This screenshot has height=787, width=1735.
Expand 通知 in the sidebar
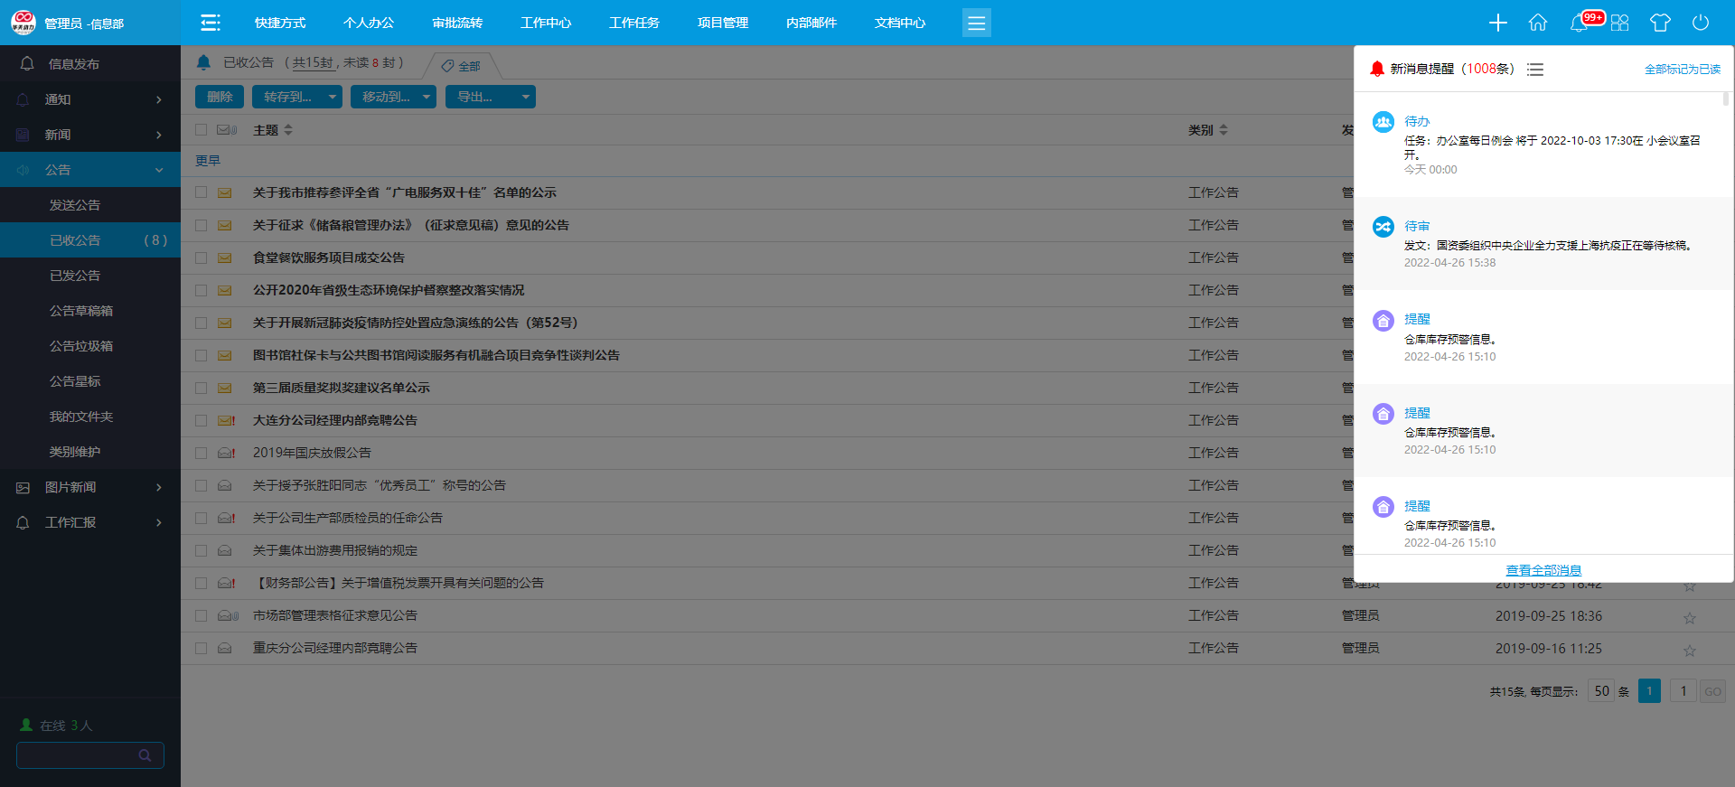click(x=90, y=99)
